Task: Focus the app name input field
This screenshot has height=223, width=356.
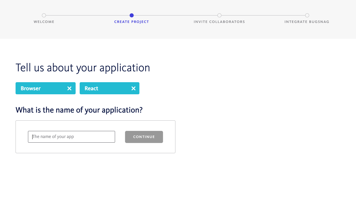Action: point(72,137)
